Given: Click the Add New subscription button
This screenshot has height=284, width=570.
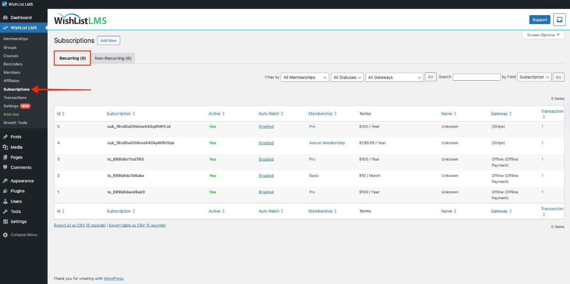Looking at the screenshot, I should pos(108,40).
